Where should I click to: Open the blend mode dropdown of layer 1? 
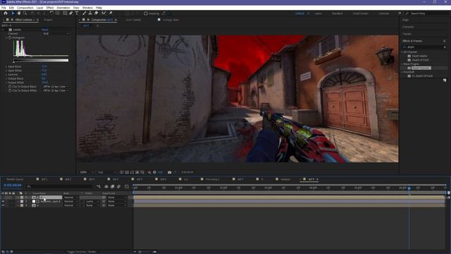pyautogui.click(x=70, y=198)
